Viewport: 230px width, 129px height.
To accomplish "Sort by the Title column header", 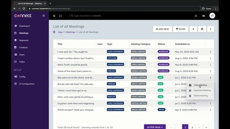I will point(60,44).
